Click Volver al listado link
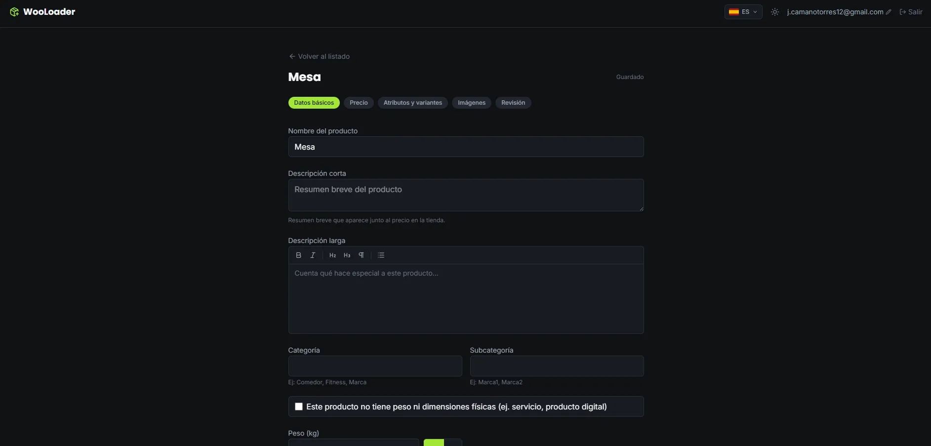The width and height of the screenshot is (931, 446). 320,56
